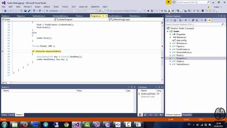Click the Navigate Backward icon
The width and height of the screenshot is (227, 128).
tap(5, 11)
